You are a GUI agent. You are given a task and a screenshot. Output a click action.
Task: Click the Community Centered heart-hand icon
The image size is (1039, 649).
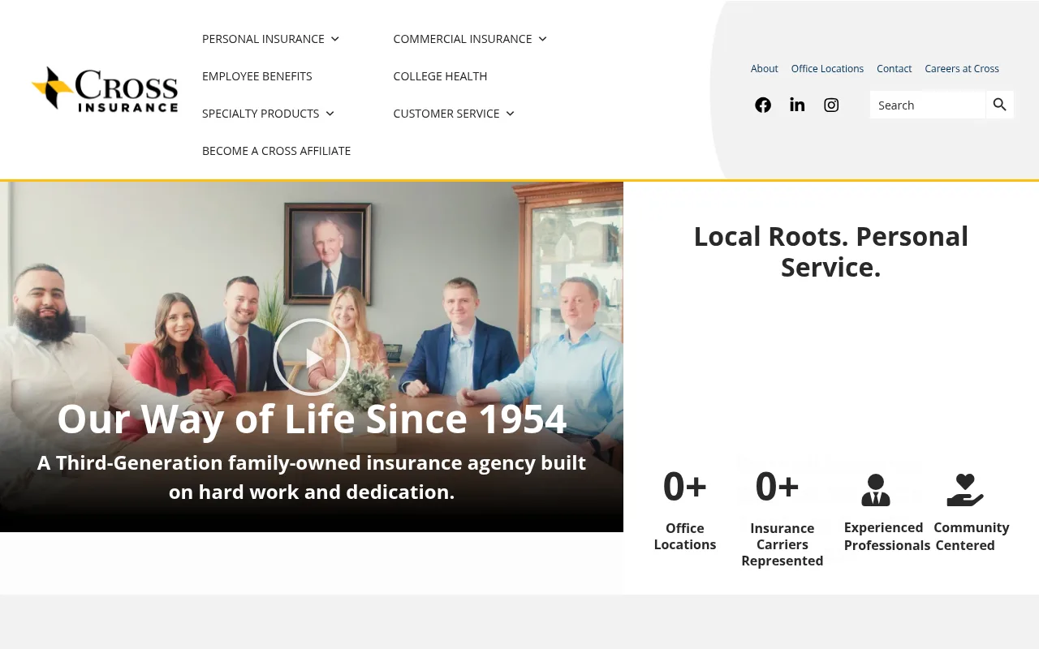965,490
